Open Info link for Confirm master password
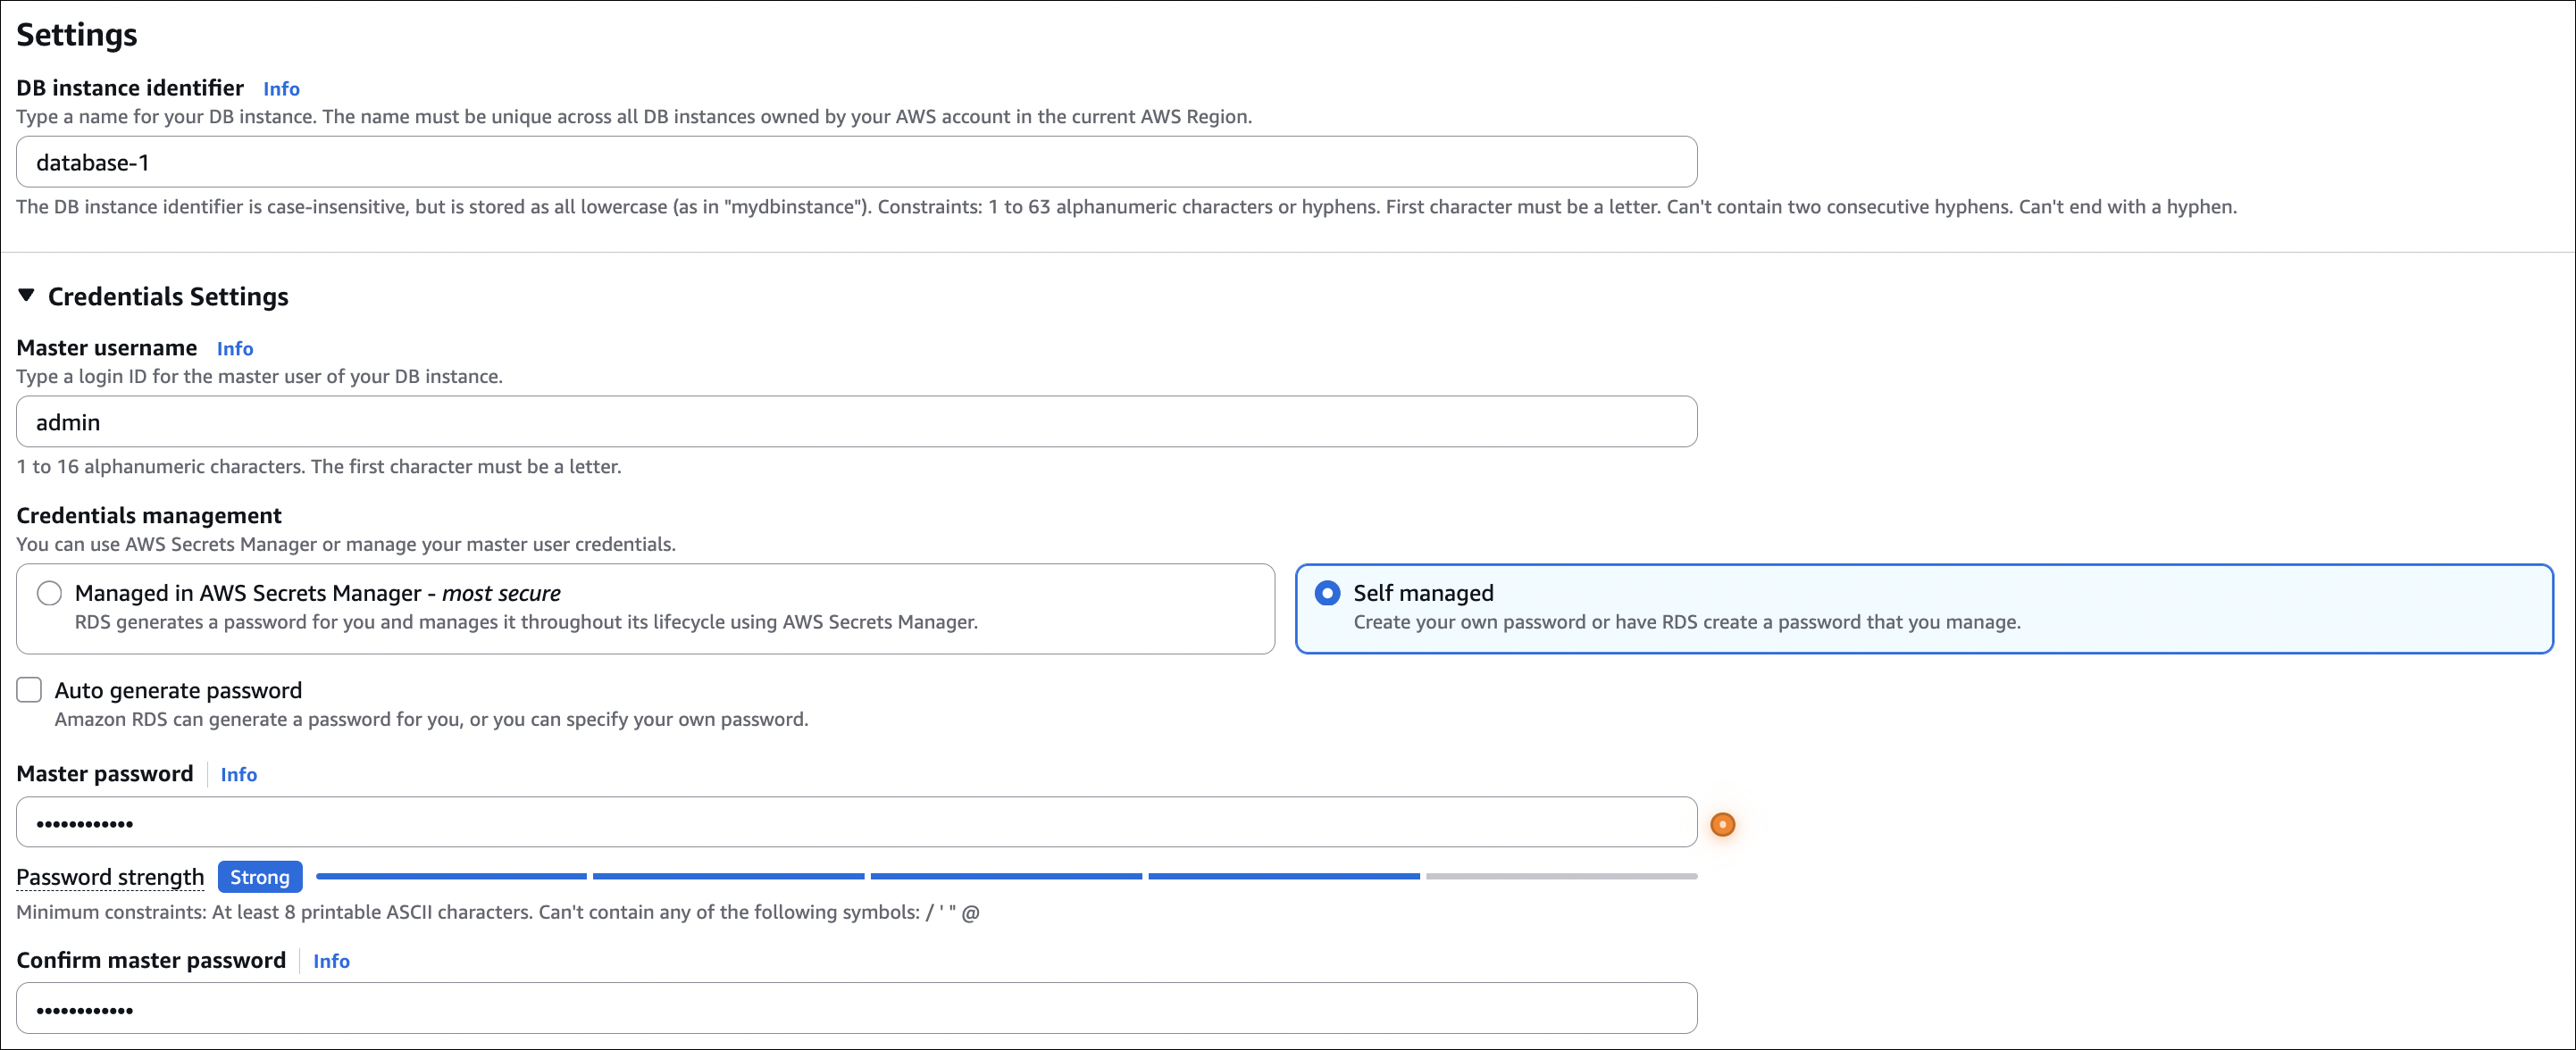This screenshot has width=2576, height=1050. click(x=331, y=961)
